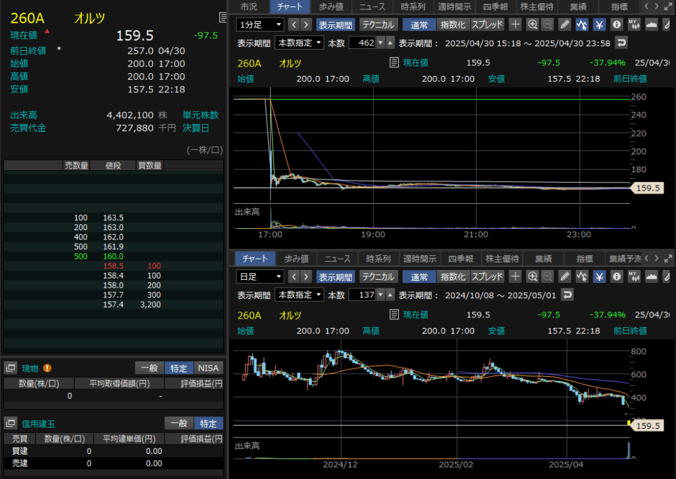Open the popup icon beside 現物 panel title
This screenshot has width=676, height=479.
(11, 368)
